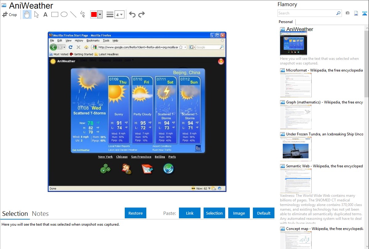This screenshot has height=249, width=369.
Task: Click the Get AniWeather link
Action: point(81,150)
